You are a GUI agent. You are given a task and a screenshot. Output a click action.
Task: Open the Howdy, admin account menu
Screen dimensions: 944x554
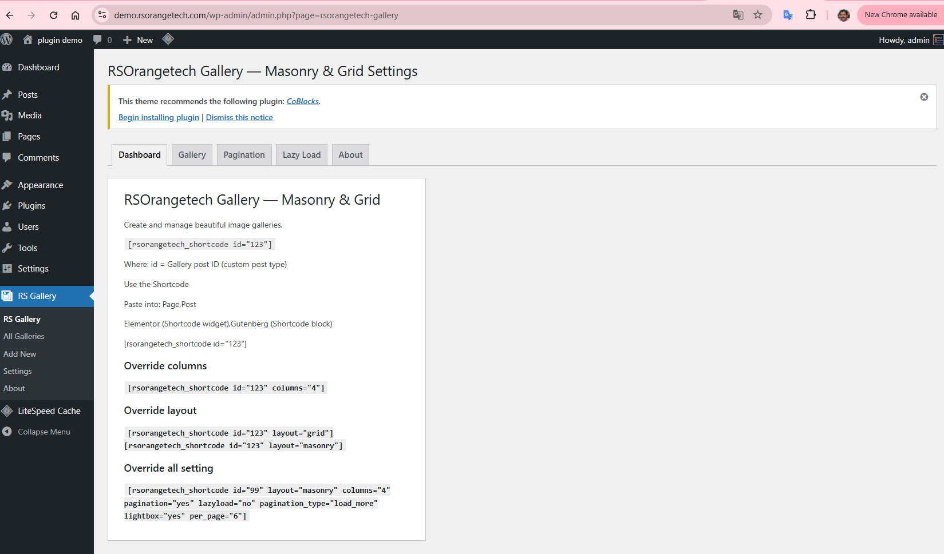click(x=910, y=40)
